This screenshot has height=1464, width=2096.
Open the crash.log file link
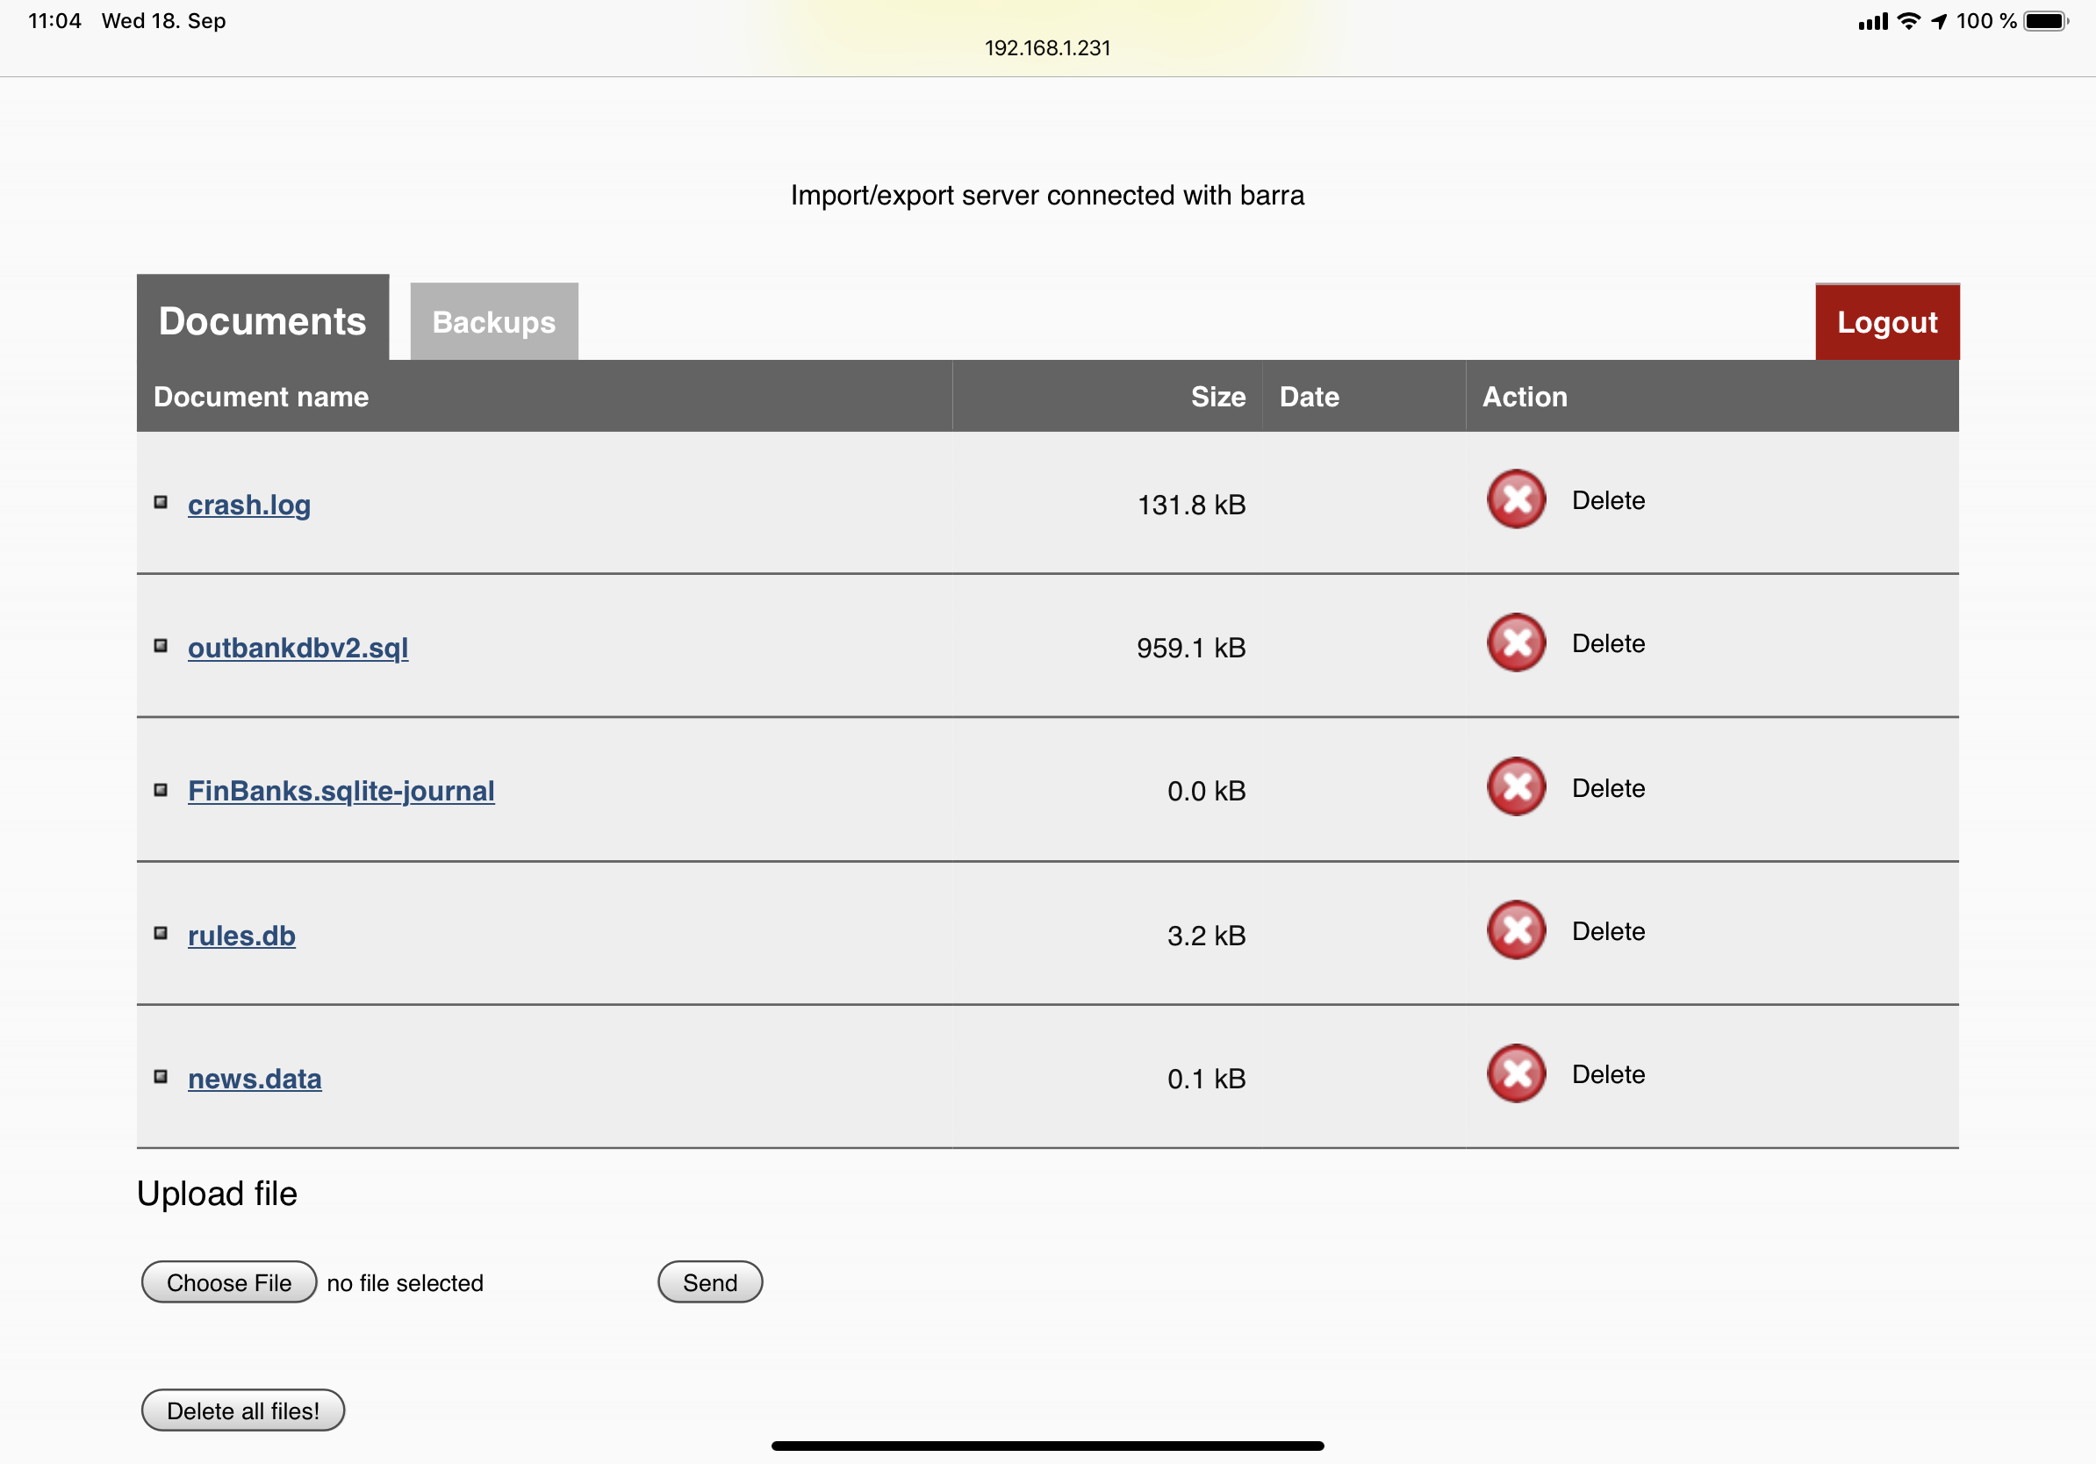tap(249, 505)
